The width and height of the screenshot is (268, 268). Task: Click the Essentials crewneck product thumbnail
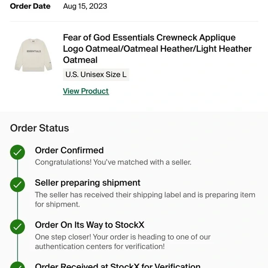pyautogui.click(x=33, y=55)
